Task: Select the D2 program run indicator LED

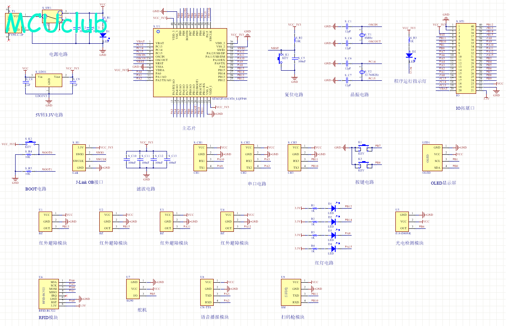Action: click(408, 55)
